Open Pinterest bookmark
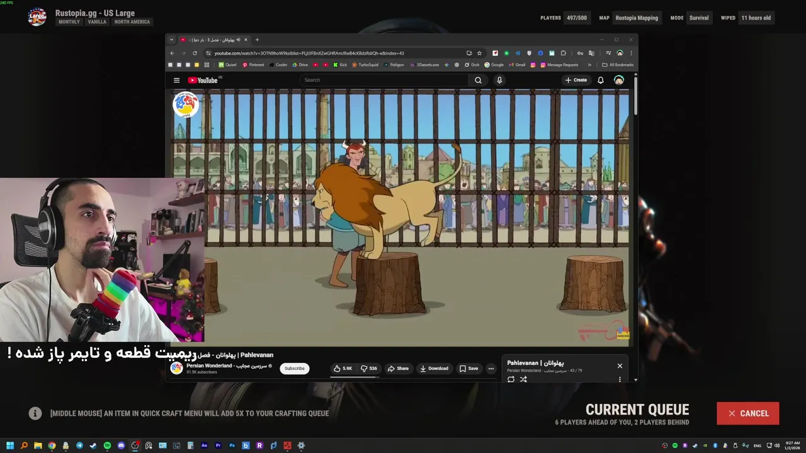The image size is (806, 453). [253, 65]
